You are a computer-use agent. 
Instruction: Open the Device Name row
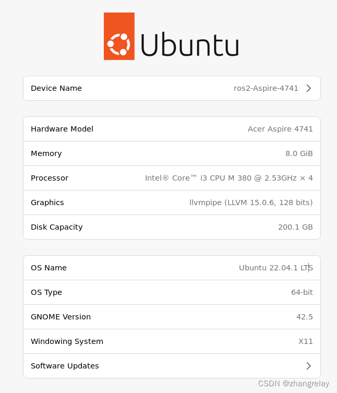click(x=172, y=88)
